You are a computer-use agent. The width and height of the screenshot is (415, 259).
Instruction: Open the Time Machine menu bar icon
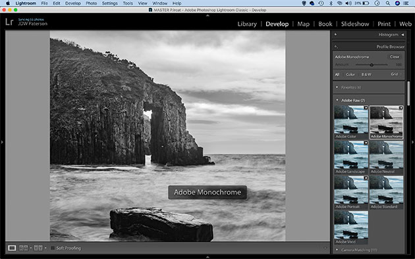click(321, 3)
